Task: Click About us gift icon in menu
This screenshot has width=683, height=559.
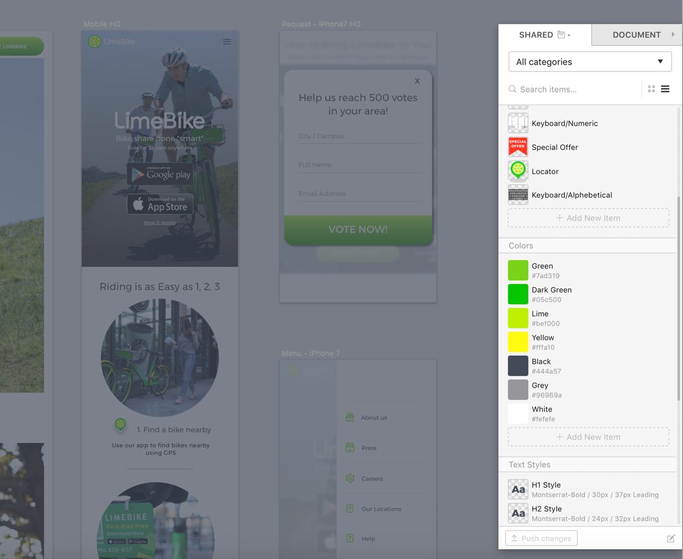Action: (x=350, y=417)
